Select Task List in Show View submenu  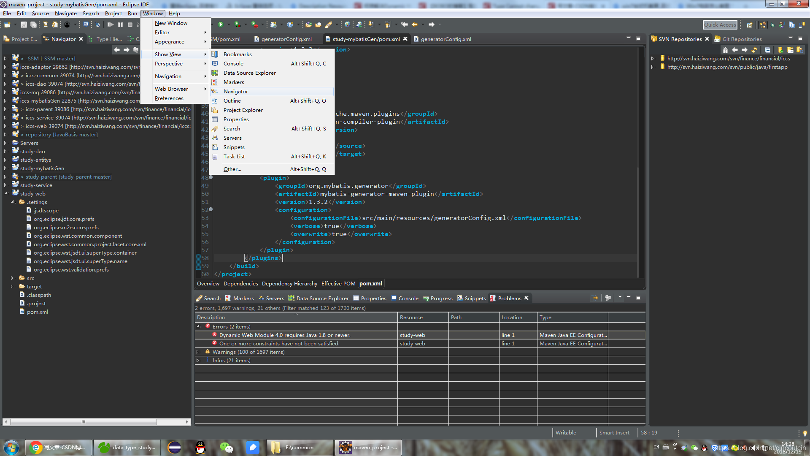272,157
